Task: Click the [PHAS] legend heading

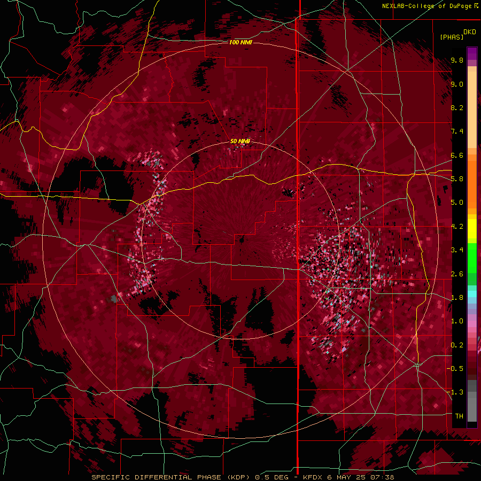Action: 452,37
